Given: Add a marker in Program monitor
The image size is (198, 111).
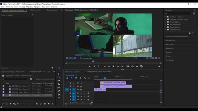Looking at the screenshot, I should [90, 66].
